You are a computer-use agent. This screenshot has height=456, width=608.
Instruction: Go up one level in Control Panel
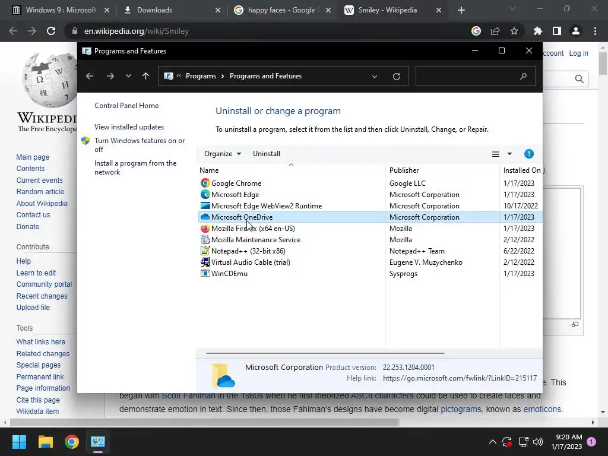tap(146, 76)
